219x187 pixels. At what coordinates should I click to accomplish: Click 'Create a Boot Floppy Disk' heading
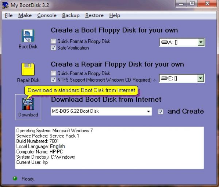coord(114,30)
